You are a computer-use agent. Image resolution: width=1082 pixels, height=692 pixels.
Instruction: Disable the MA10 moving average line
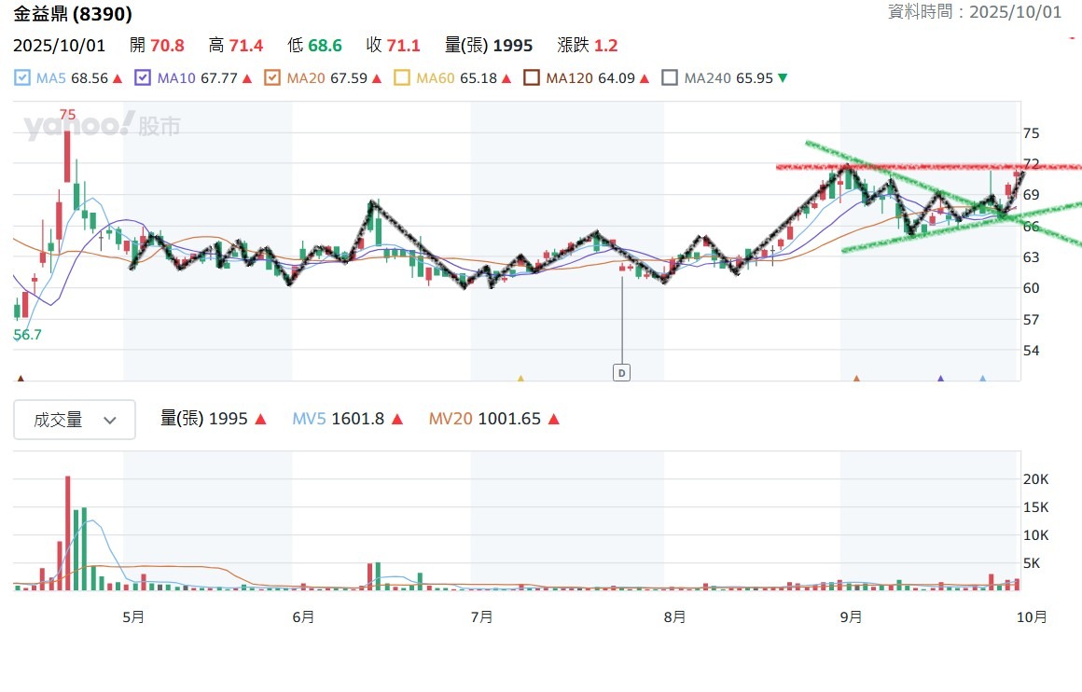(144, 78)
